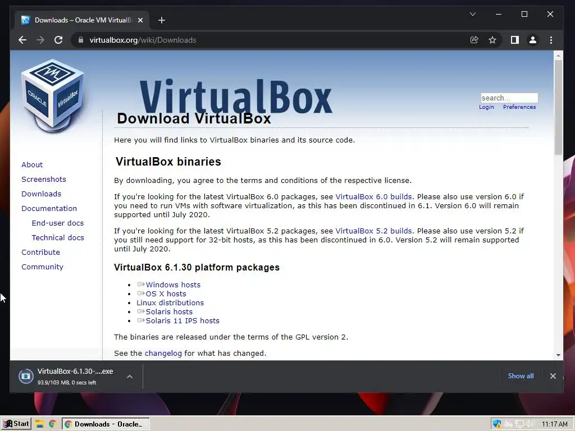Open File Explorer from the quick launch

pos(40,424)
